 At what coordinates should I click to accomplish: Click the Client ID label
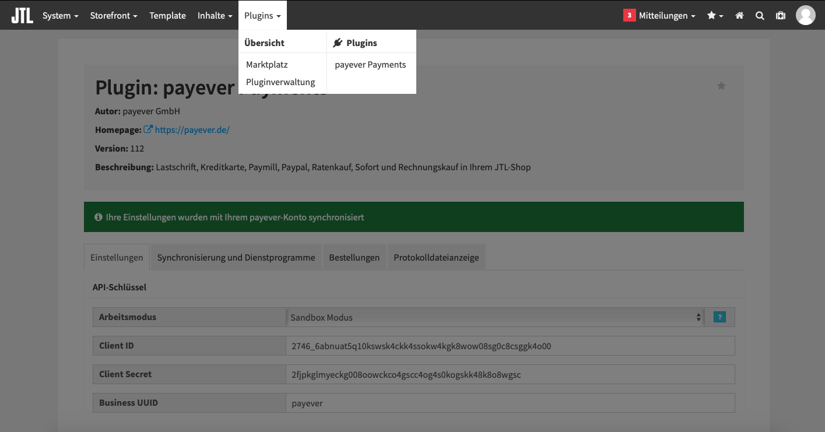117,346
